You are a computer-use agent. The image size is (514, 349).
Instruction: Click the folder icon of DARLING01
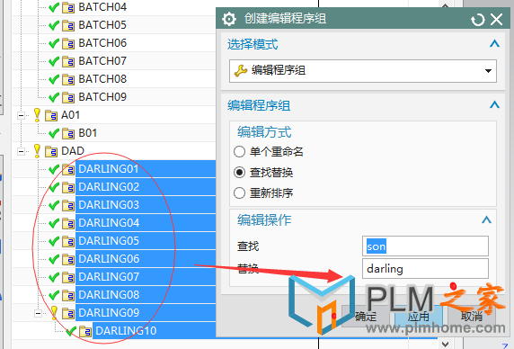tap(68, 170)
